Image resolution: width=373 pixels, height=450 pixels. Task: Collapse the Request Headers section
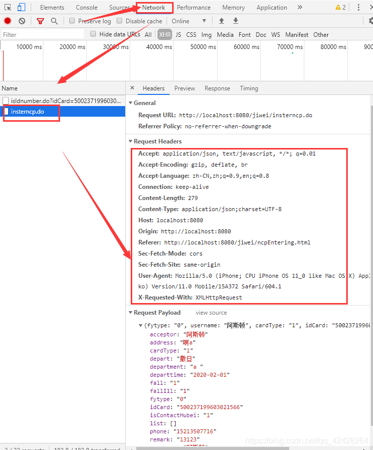click(130, 141)
